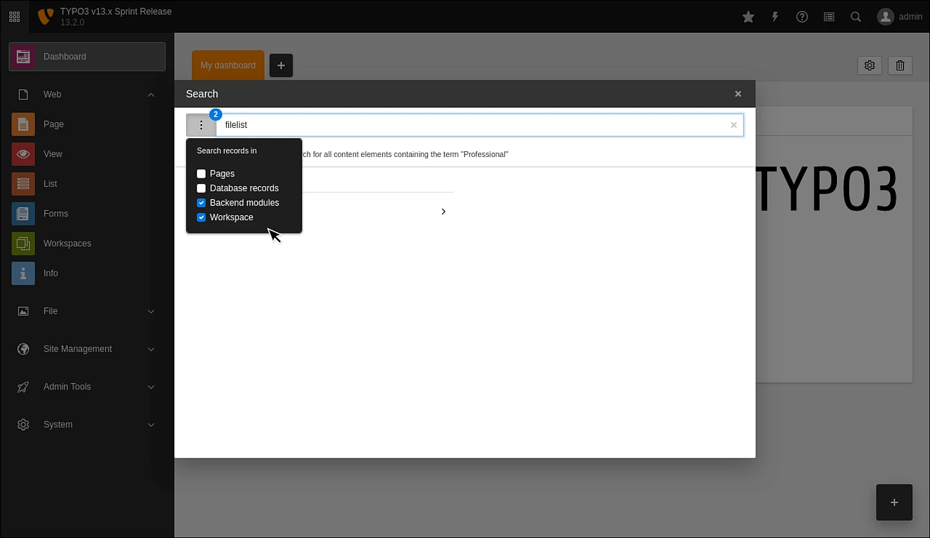Open the bookmarks star icon

click(748, 17)
